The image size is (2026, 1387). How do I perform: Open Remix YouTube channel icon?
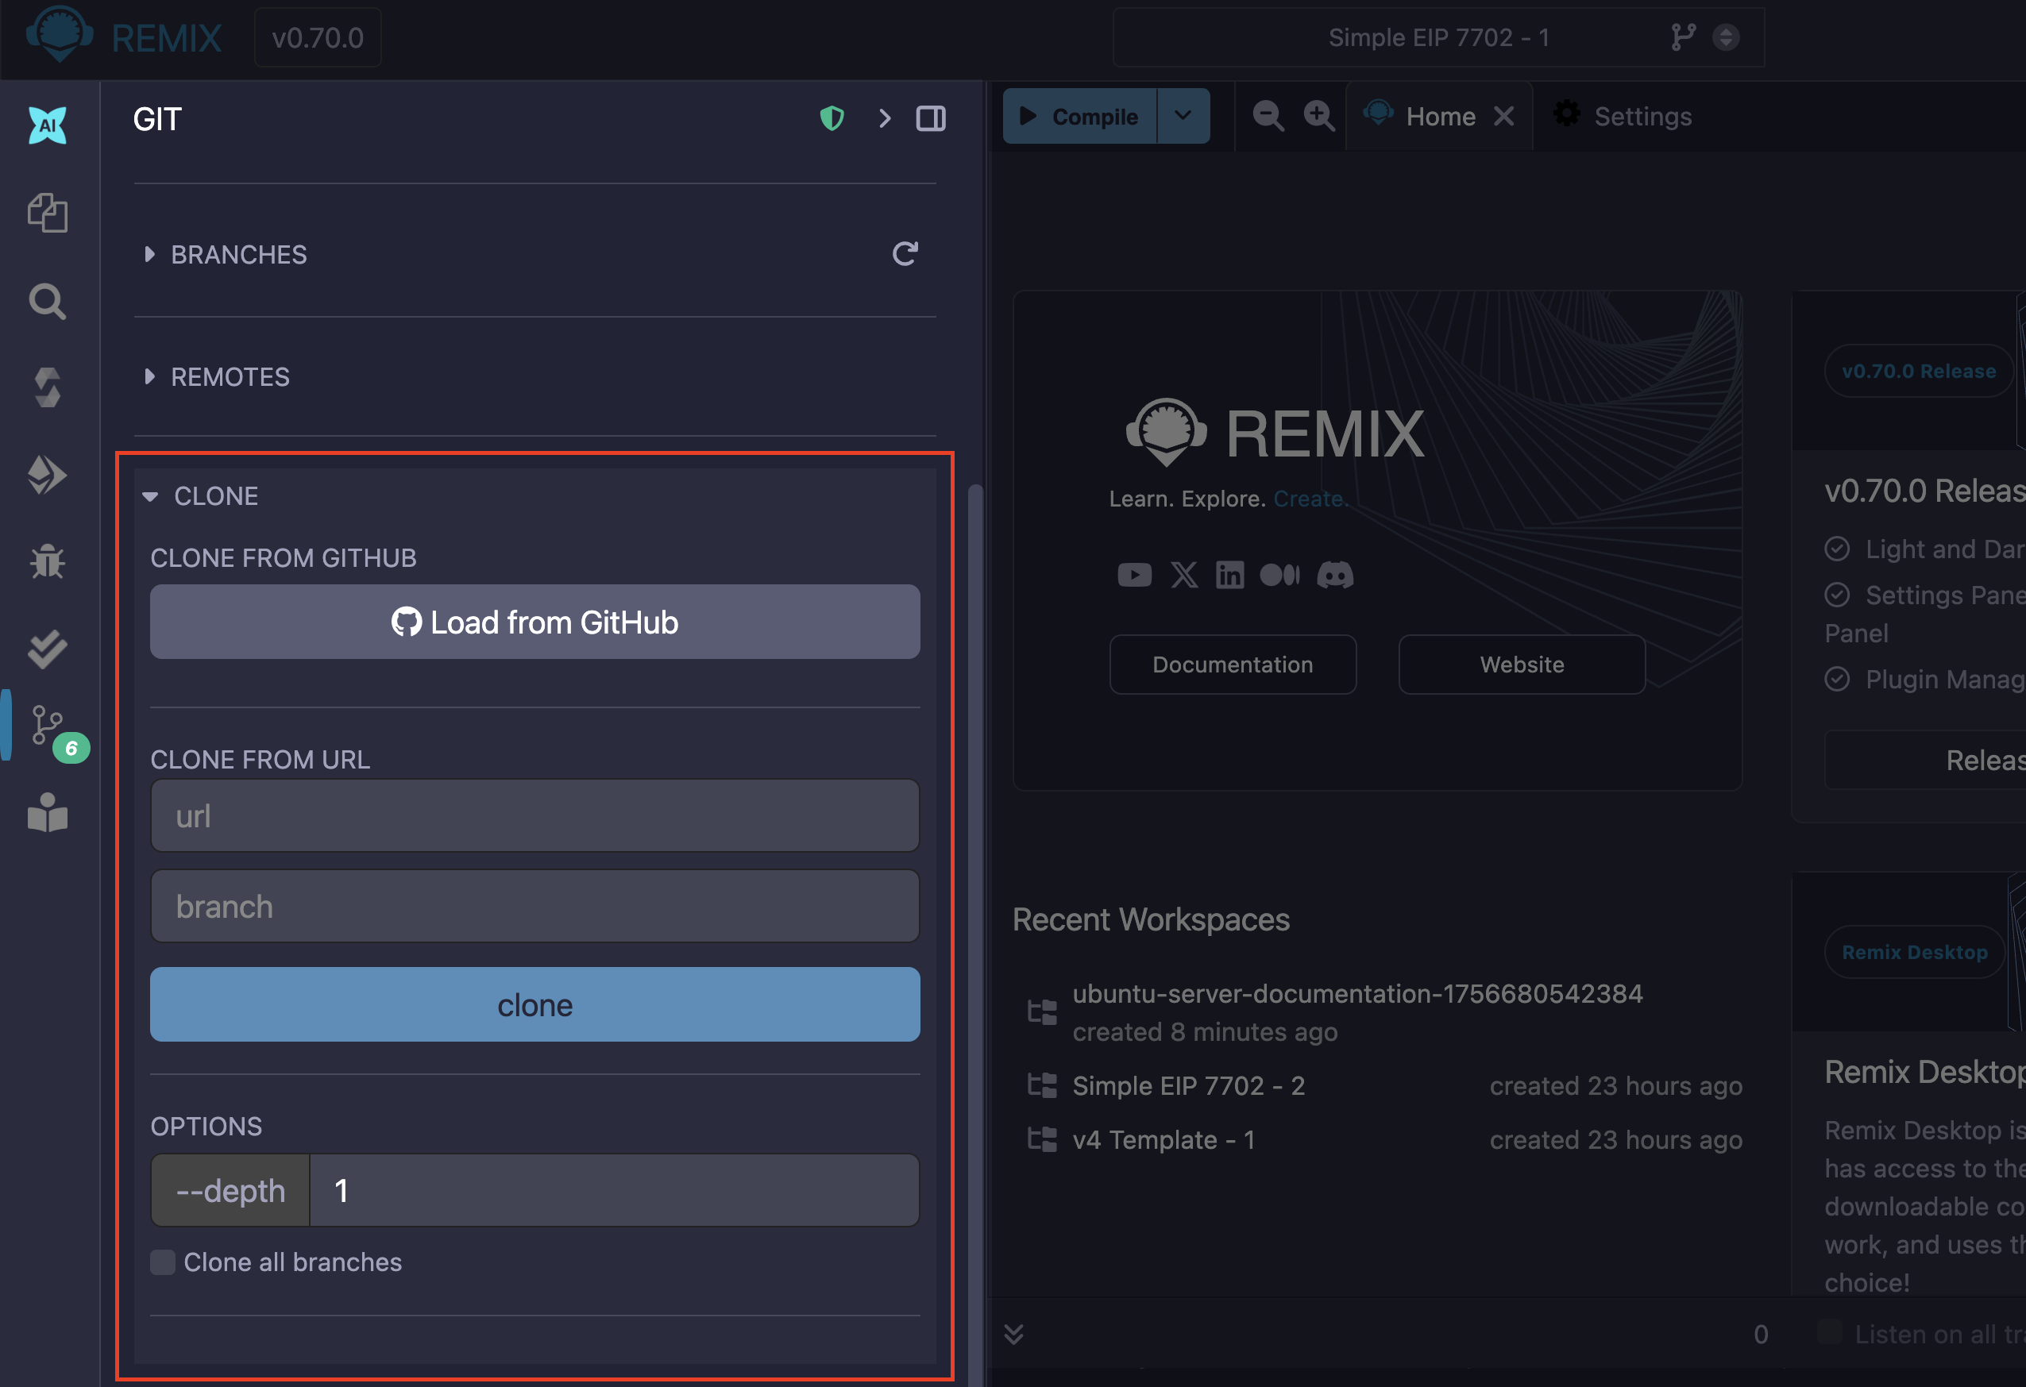pos(1134,575)
